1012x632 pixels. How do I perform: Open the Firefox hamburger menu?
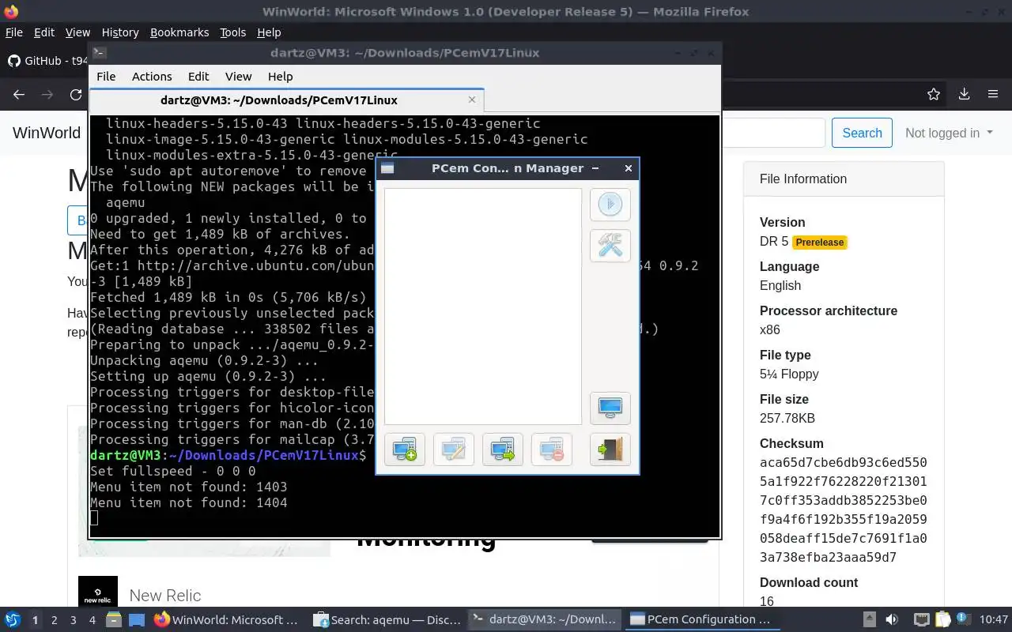[x=993, y=94]
